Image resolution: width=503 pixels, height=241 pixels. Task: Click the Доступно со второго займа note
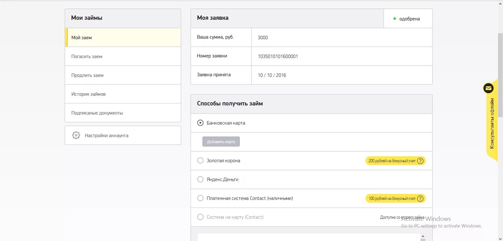(x=402, y=217)
